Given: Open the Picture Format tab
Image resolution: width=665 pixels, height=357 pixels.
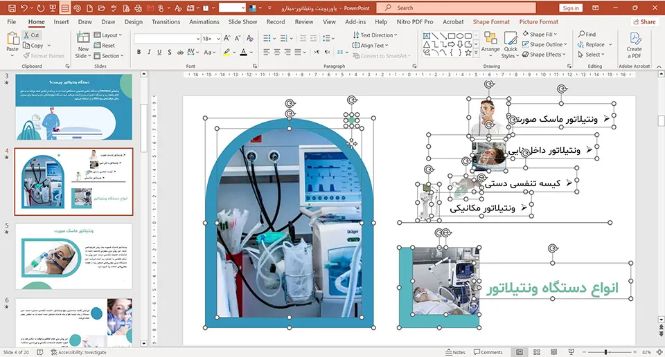Looking at the screenshot, I should (539, 21).
